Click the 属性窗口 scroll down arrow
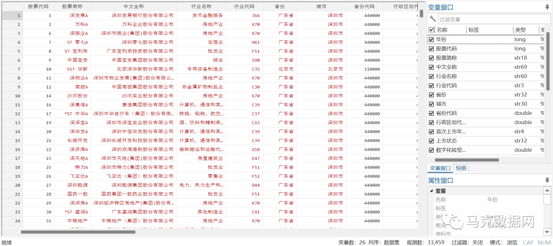553x246 pixels. coord(547,232)
